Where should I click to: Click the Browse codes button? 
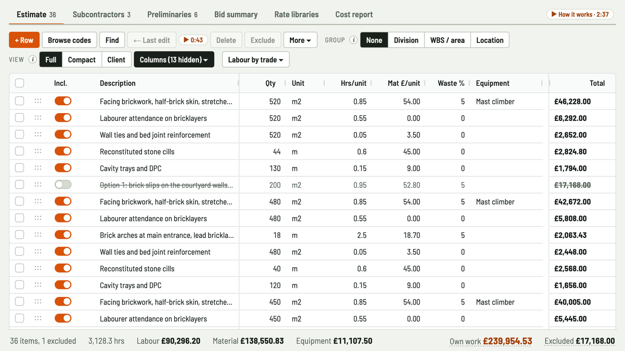pos(69,40)
